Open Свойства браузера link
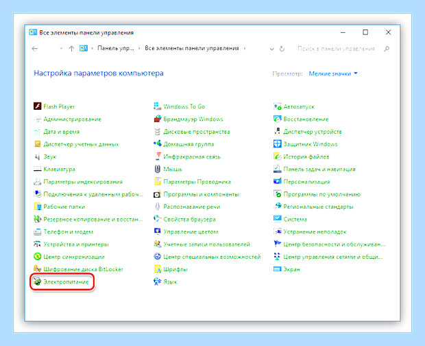 pos(189,219)
